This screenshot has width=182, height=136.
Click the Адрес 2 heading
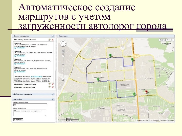17,51
